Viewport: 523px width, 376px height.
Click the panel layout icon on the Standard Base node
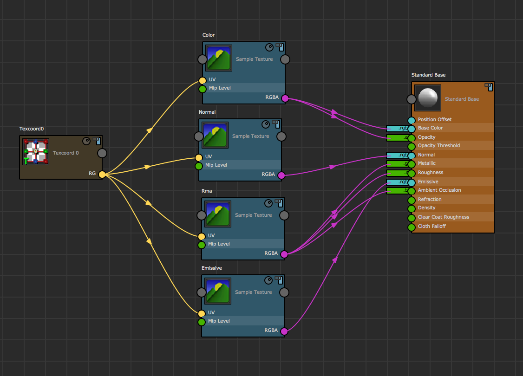[x=488, y=87]
